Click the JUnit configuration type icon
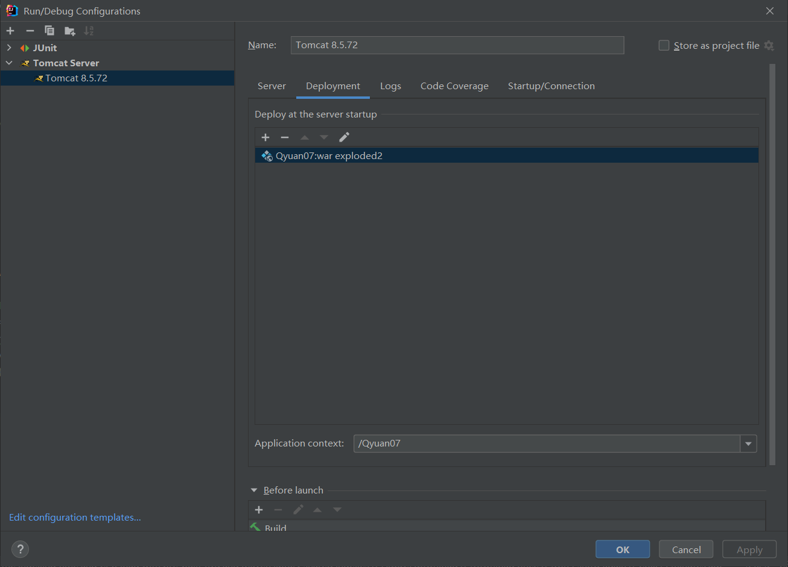Screen dimensions: 788x567 25,48
